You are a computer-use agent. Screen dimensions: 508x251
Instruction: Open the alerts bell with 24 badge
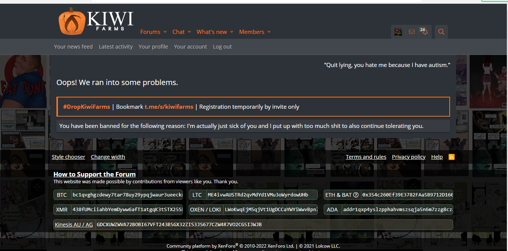coord(425,32)
